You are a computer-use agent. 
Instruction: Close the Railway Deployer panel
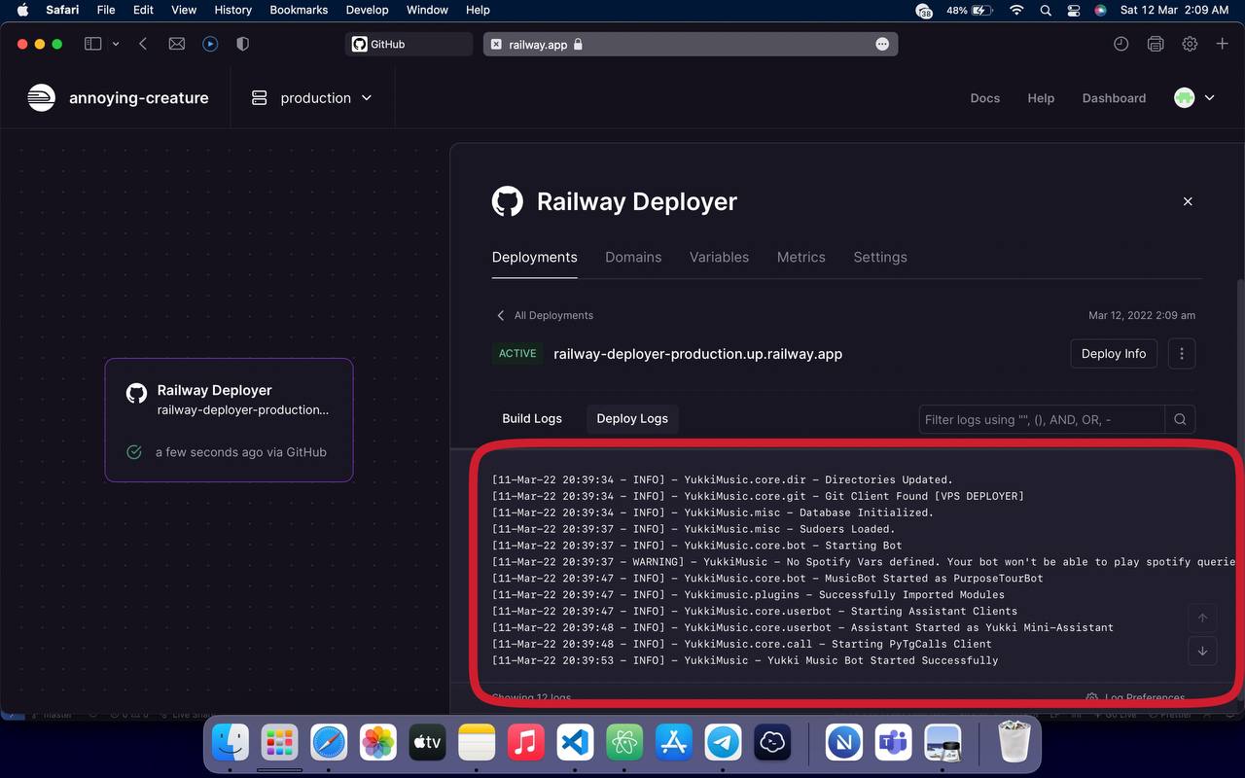(1188, 201)
